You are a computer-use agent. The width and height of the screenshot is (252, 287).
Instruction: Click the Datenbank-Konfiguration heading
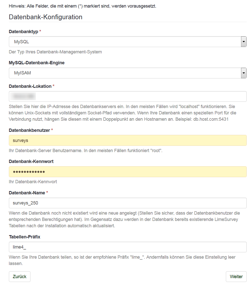(x=45, y=17)
